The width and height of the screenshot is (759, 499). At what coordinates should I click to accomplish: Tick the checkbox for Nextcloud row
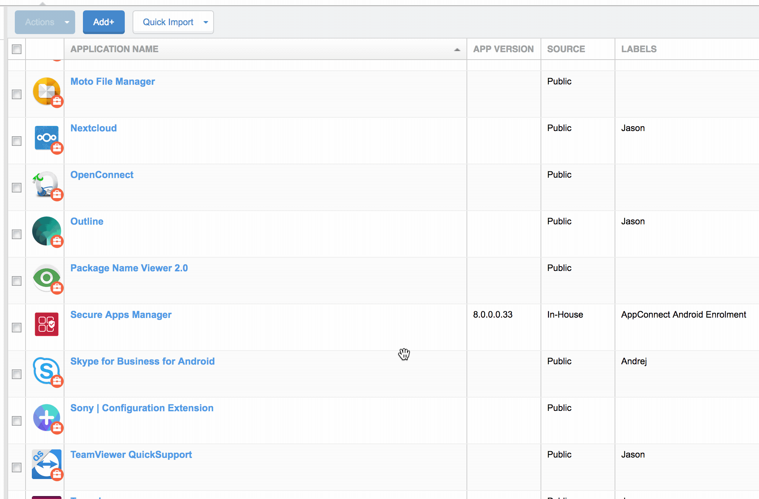tap(17, 141)
